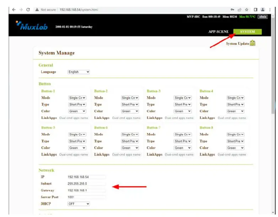Screen dimensions: 278x217
Task: Open the Button-4 Color dropdown
Action: 235,111
